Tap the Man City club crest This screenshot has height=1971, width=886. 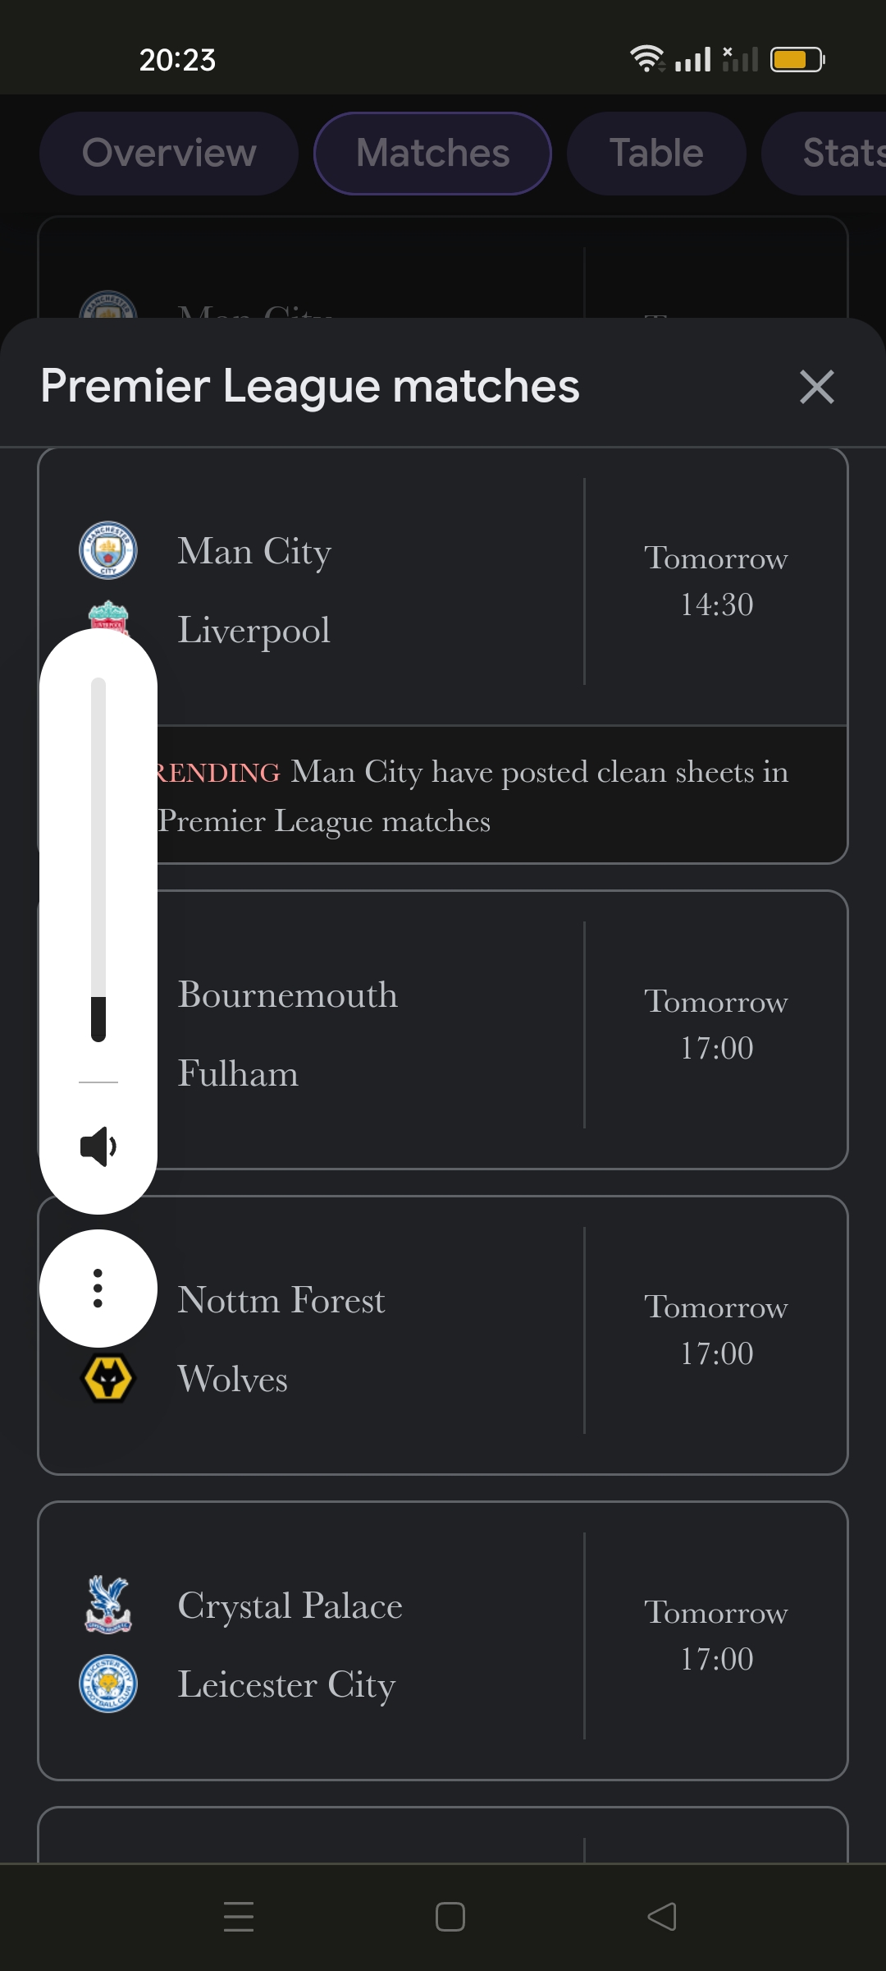[108, 550]
